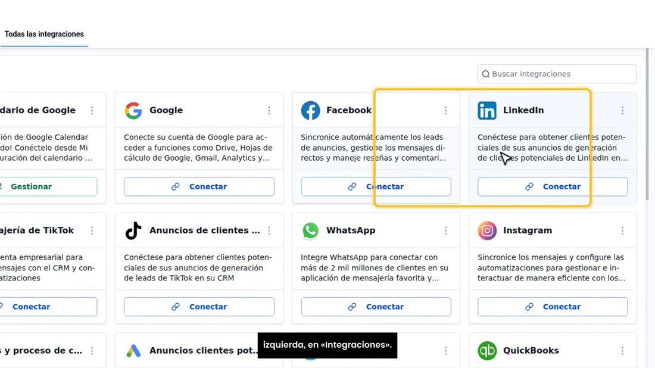
Task: Click the link icon in Instagram's Conectar button
Action: pyautogui.click(x=529, y=307)
